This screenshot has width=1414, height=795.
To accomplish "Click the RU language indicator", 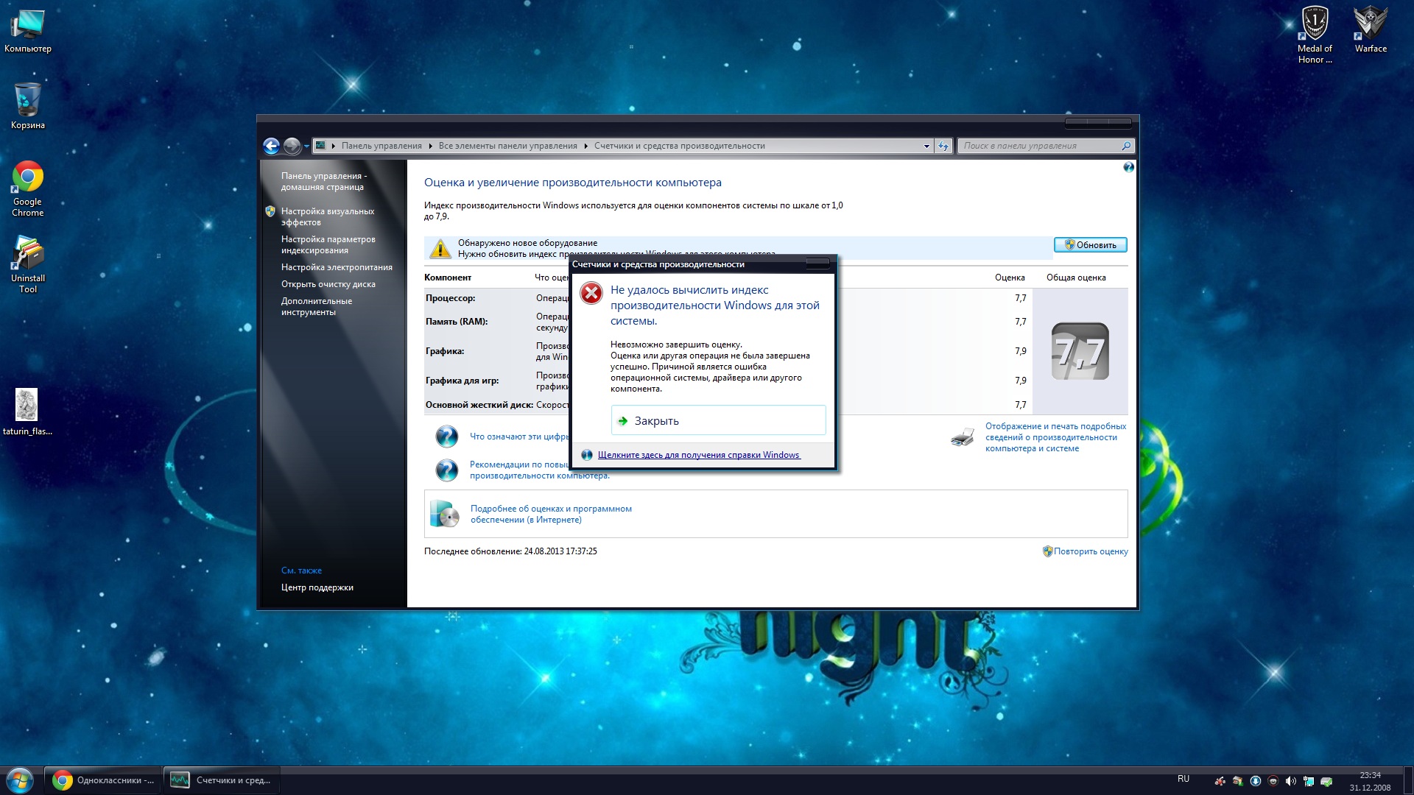I will (1183, 779).
